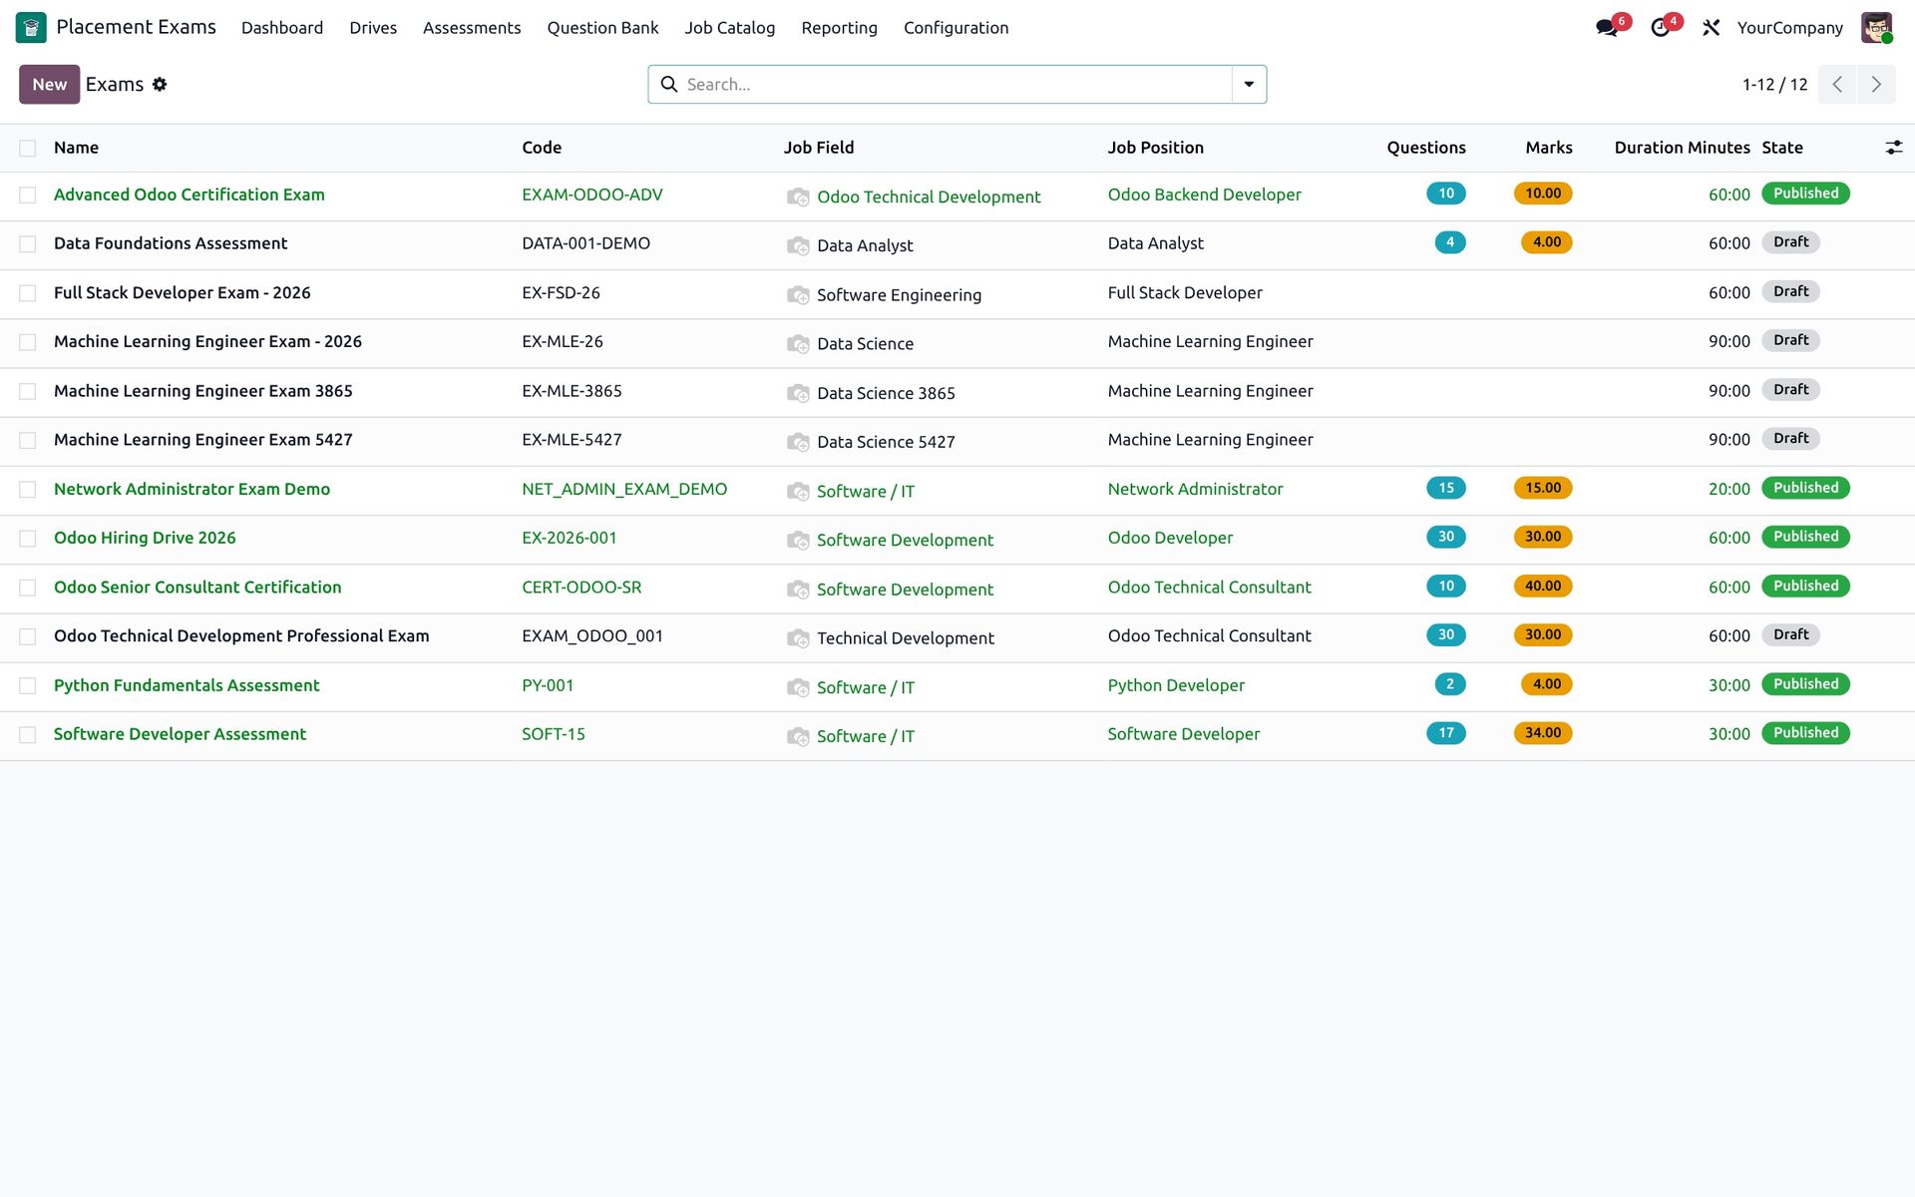
Task: Check the Machine Learning Engineer Exam - 2026 row
Action: click(28, 342)
